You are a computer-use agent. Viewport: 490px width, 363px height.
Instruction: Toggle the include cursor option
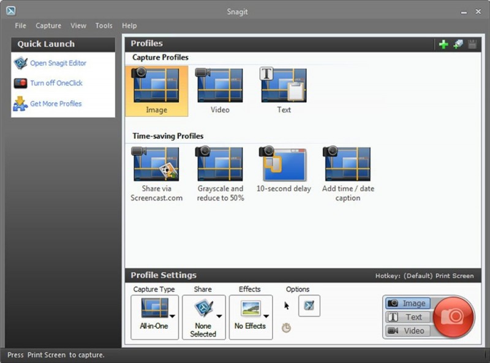pos(287,305)
